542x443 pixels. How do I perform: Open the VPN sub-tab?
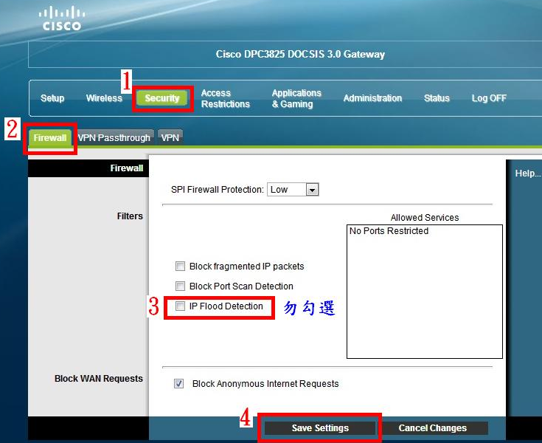tap(170, 138)
